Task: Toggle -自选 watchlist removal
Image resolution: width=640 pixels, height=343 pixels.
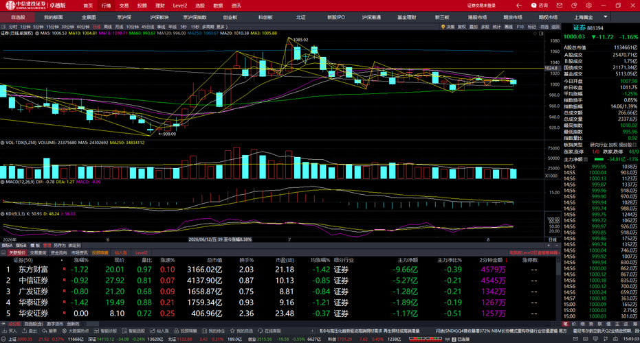Action: click(544, 27)
